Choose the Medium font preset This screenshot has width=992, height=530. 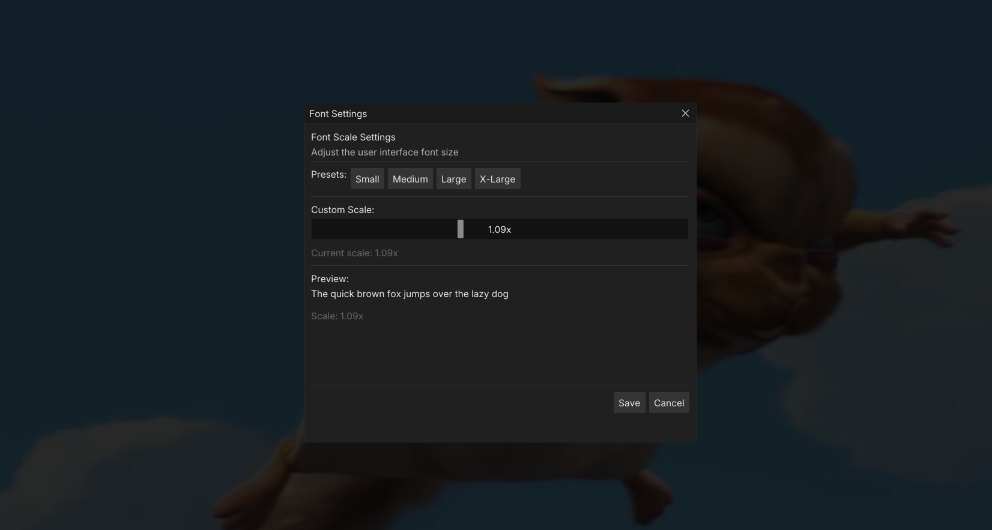pos(410,179)
